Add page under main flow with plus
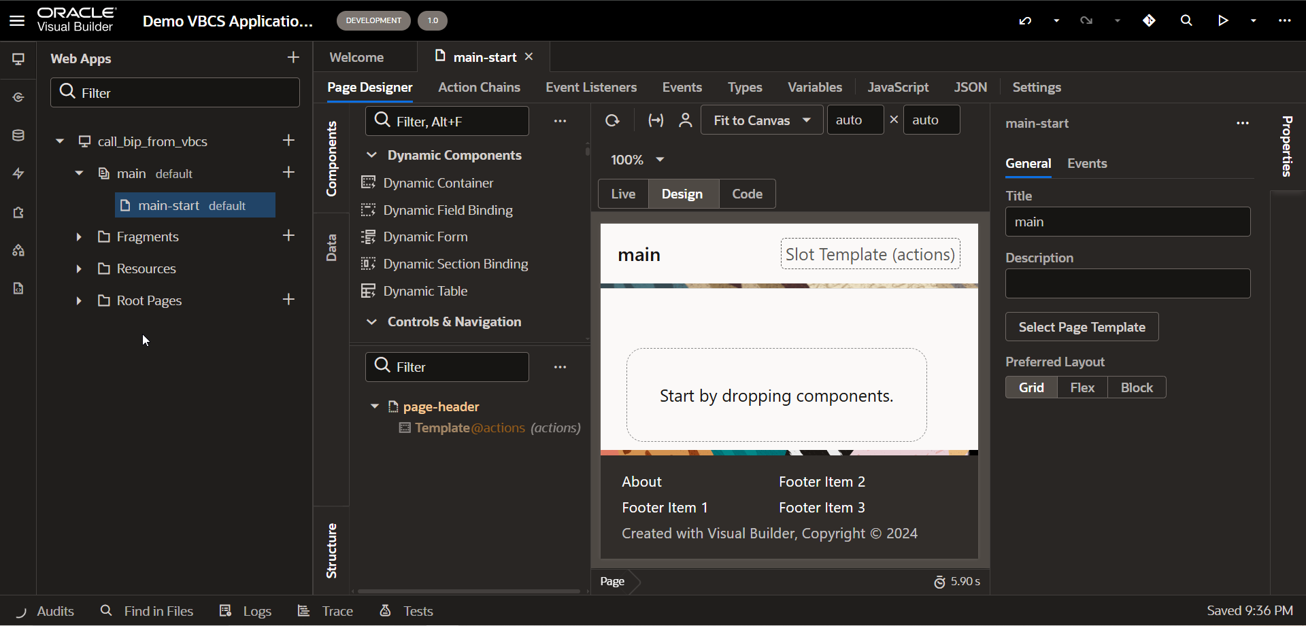Viewport: 1306px width, 626px height. point(288,173)
